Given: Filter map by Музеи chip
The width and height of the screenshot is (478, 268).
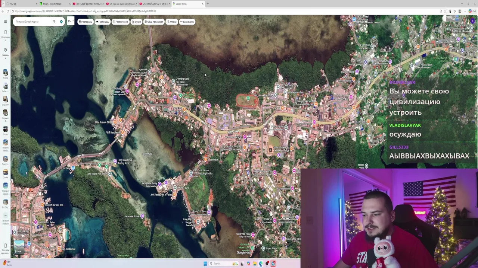Looking at the screenshot, I should (136, 22).
